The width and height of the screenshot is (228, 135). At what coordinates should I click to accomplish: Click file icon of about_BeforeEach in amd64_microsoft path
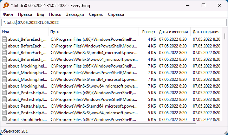tap(5, 53)
